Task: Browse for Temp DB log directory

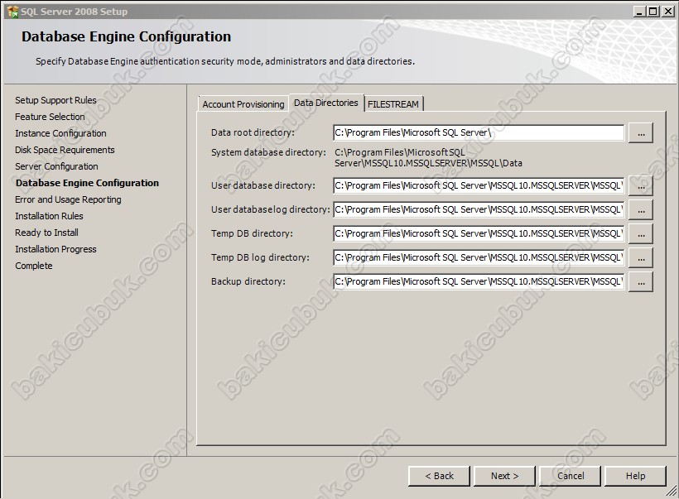Action: coord(641,258)
